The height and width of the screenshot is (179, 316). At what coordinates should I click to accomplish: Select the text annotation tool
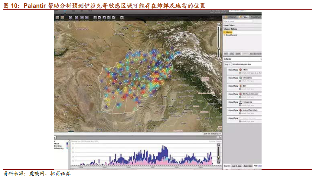109,18
